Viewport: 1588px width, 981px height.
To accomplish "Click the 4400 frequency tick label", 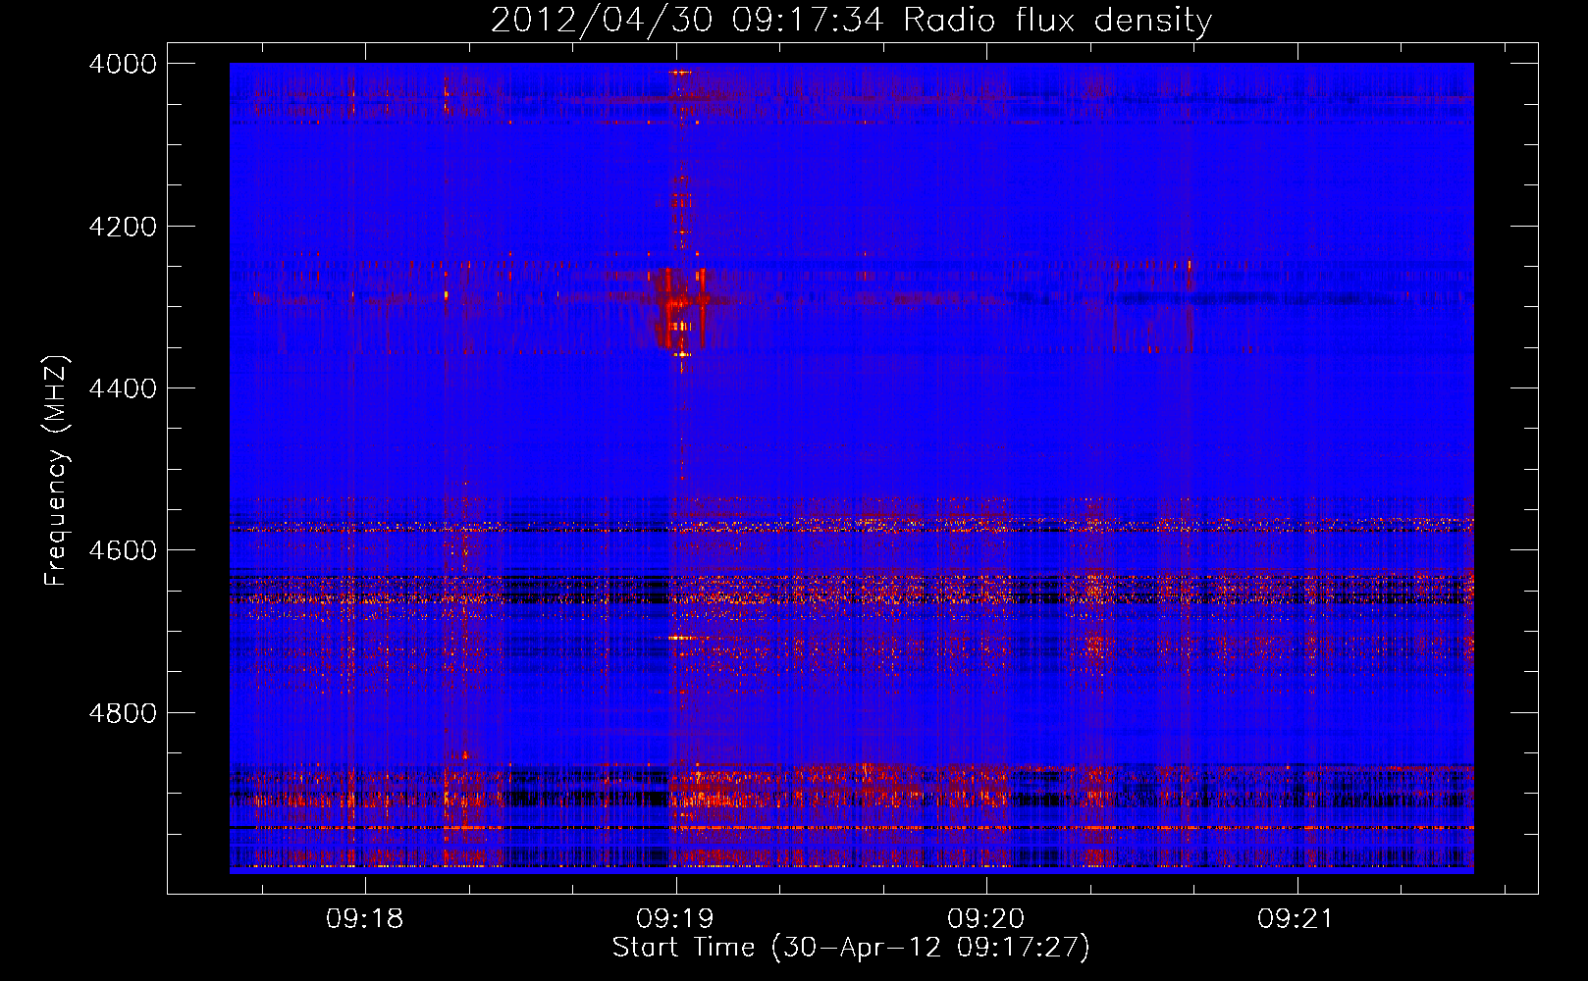I will pyautogui.click(x=123, y=388).
